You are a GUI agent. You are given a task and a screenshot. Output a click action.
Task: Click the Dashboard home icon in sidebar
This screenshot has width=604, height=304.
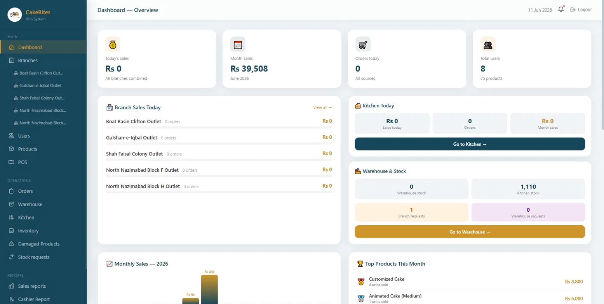click(11, 47)
